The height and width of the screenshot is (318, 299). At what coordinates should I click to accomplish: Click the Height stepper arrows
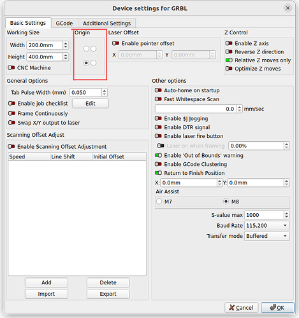coord(66,57)
